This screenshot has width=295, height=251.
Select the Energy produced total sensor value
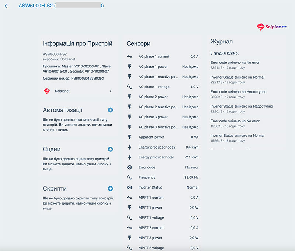click(192, 157)
